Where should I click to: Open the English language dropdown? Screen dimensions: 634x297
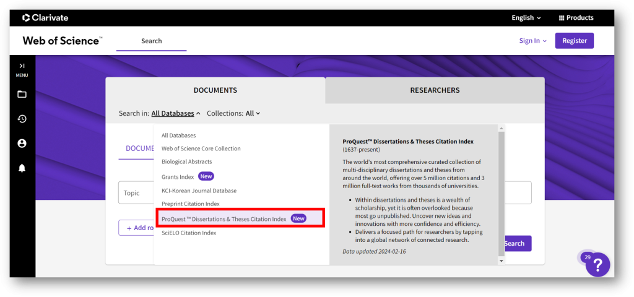526,18
